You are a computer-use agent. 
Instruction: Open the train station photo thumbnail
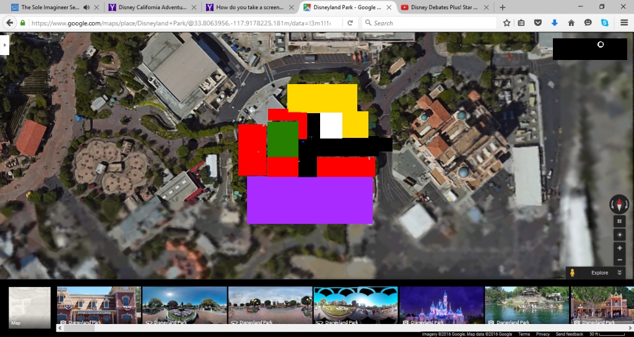pos(99,305)
